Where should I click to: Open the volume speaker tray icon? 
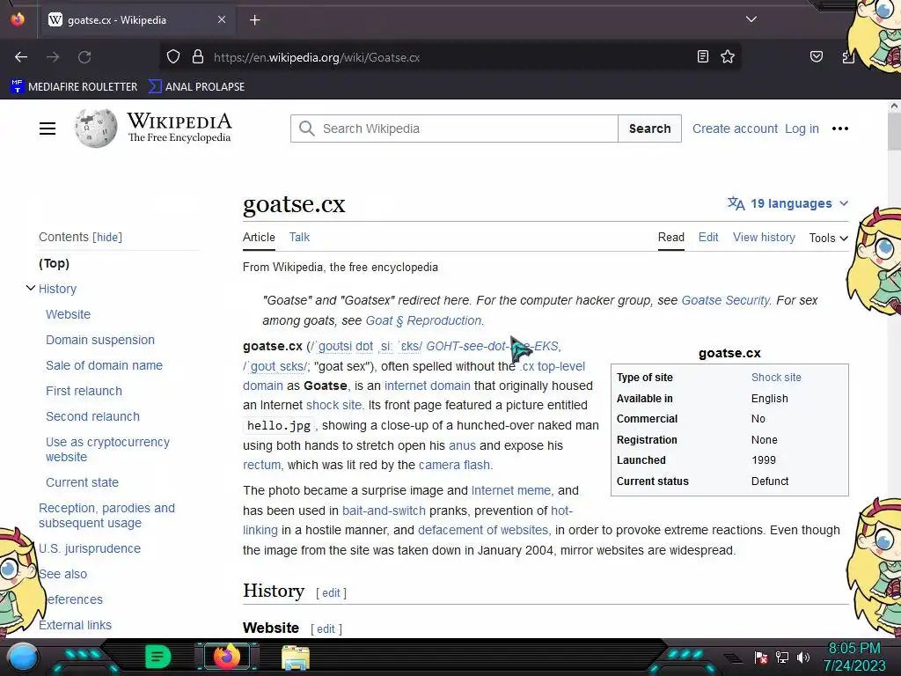803,657
